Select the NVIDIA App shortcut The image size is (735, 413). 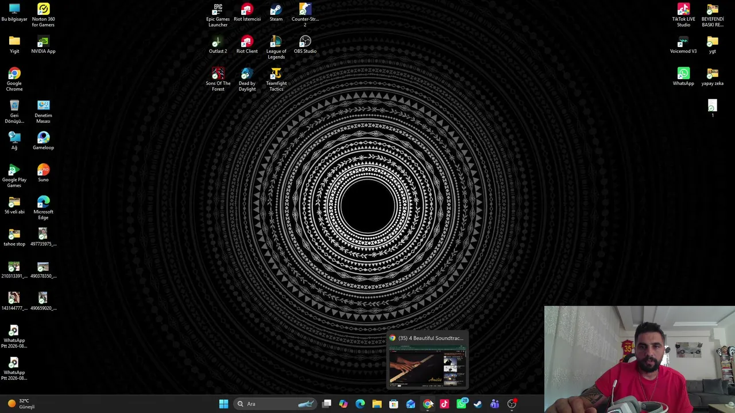pos(43,45)
